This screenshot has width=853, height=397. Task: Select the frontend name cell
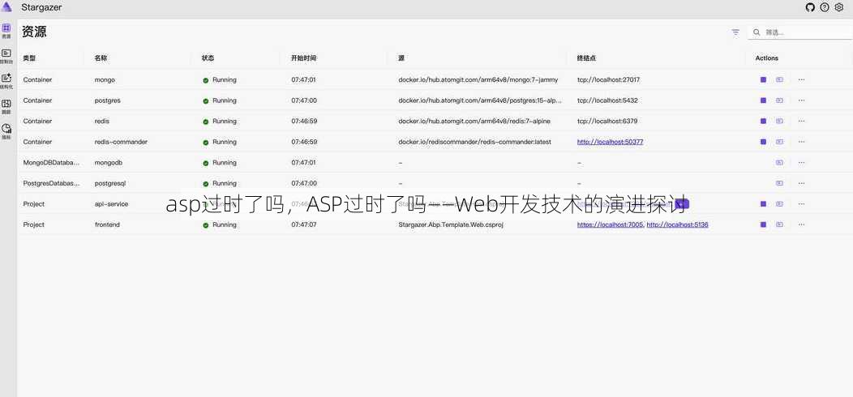click(107, 224)
